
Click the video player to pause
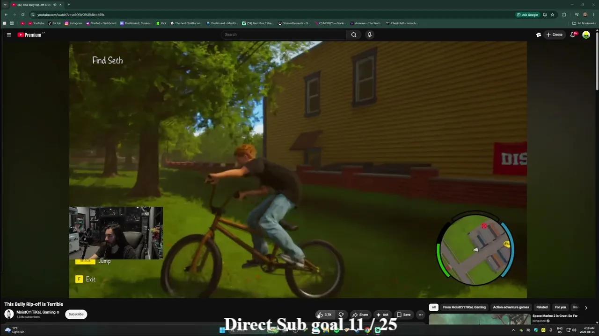pyautogui.click(x=298, y=169)
